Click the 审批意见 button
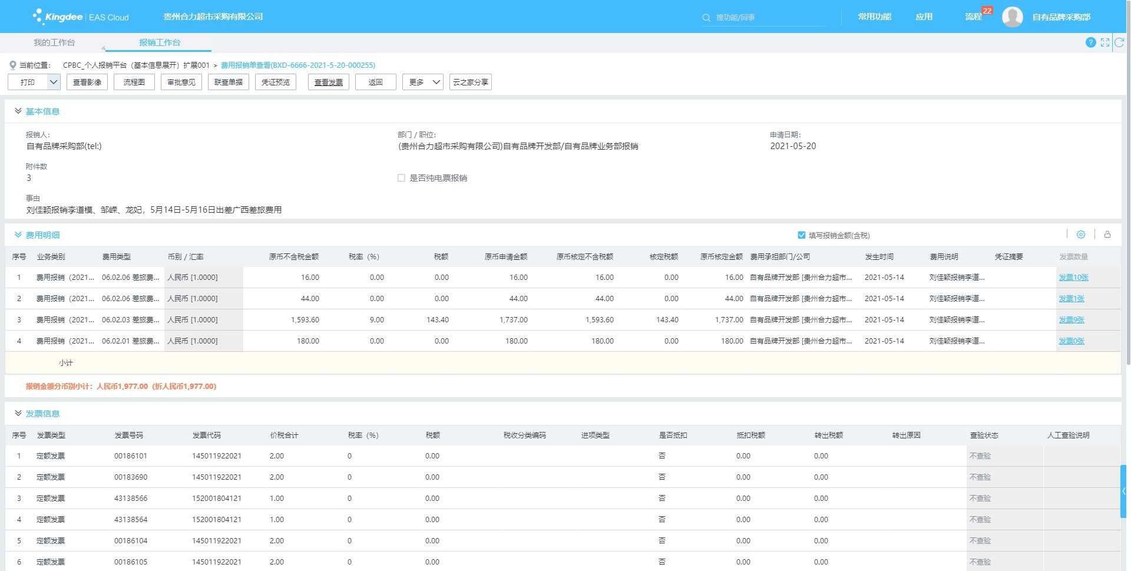Screen dimensions: 1131x571 pyautogui.click(x=181, y=82)
